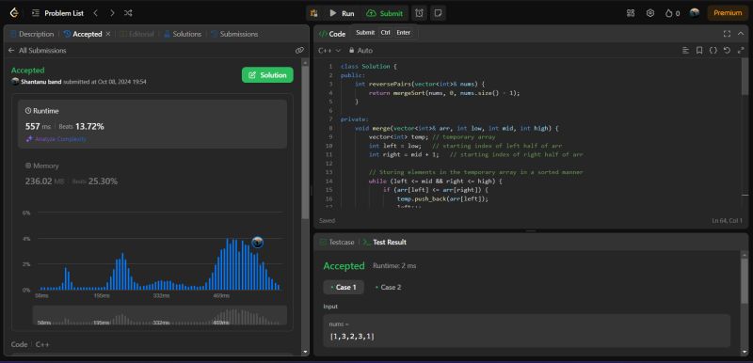Select the Runtime stats card

click(152, 124)
